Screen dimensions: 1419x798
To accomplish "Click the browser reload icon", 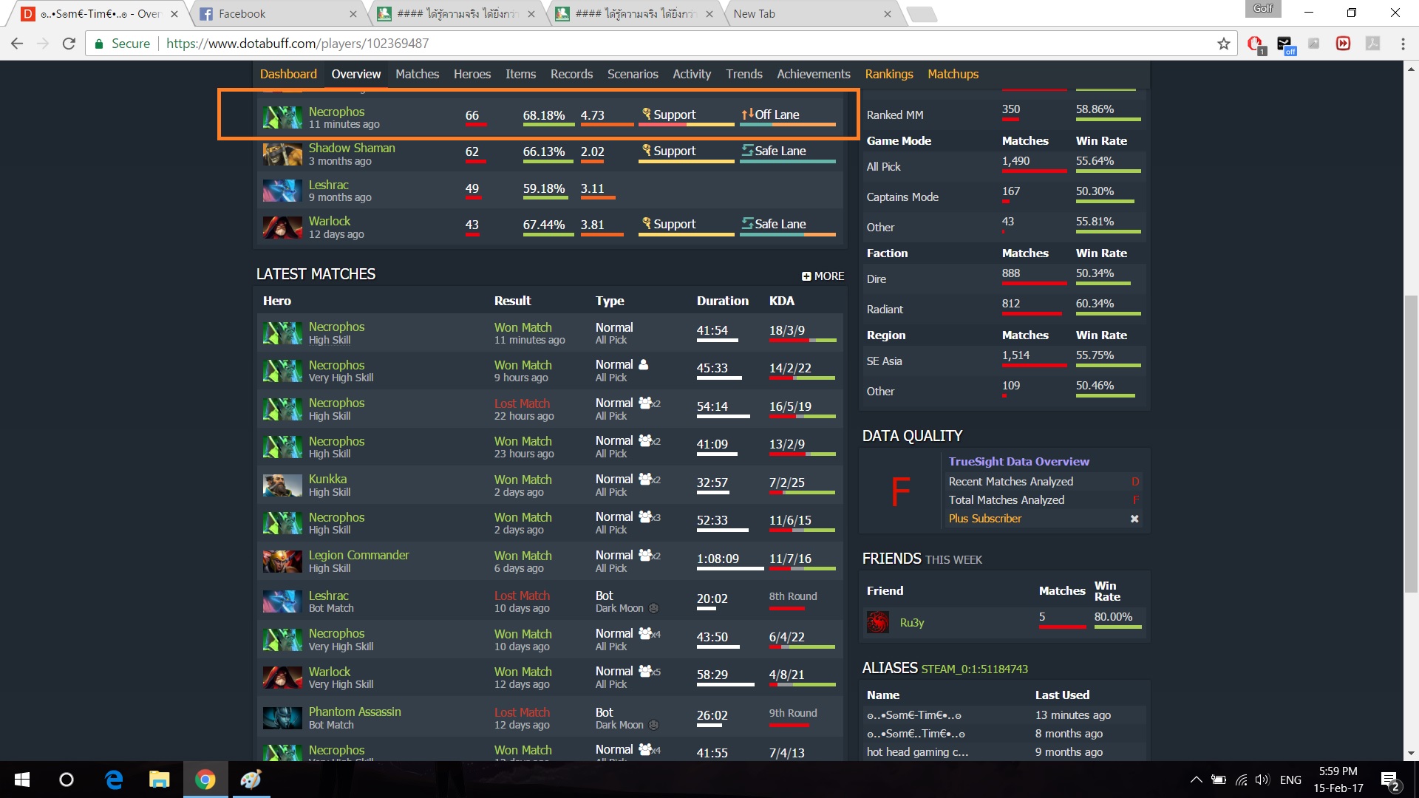I will point(69,44).
